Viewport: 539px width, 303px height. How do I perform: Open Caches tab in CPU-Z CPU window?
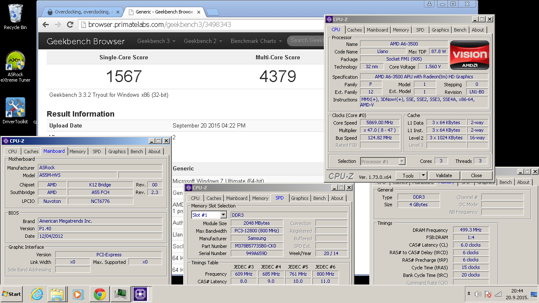coord(355,30)
